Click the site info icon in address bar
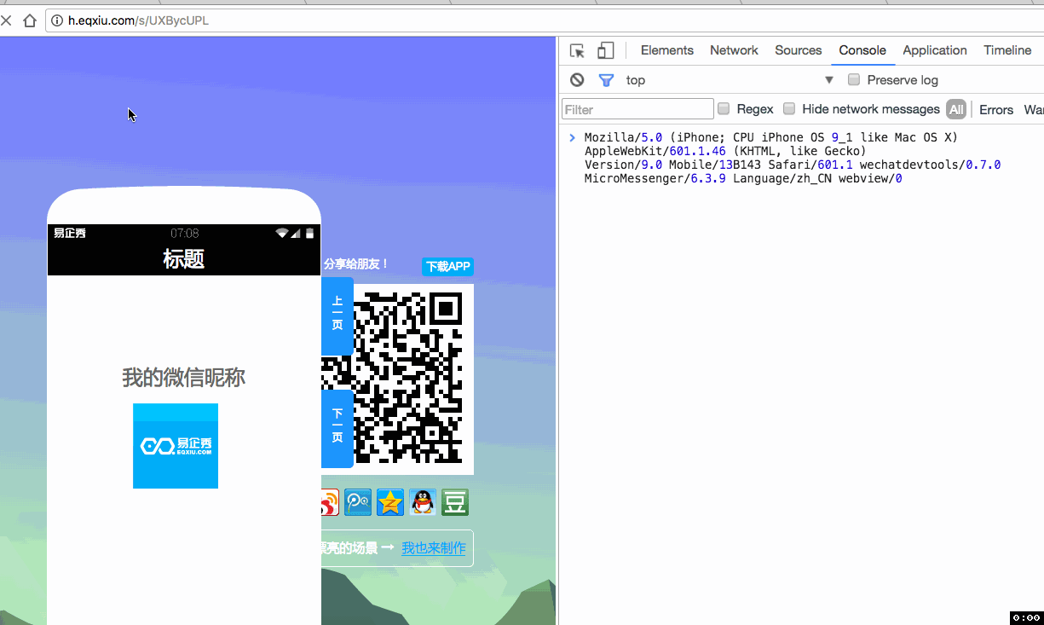The image size is (1044, 625). point(57,20)
